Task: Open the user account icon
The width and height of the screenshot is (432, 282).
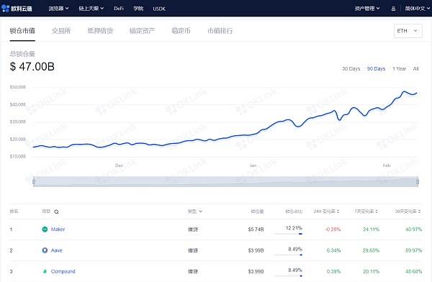Action: (393, 9)
